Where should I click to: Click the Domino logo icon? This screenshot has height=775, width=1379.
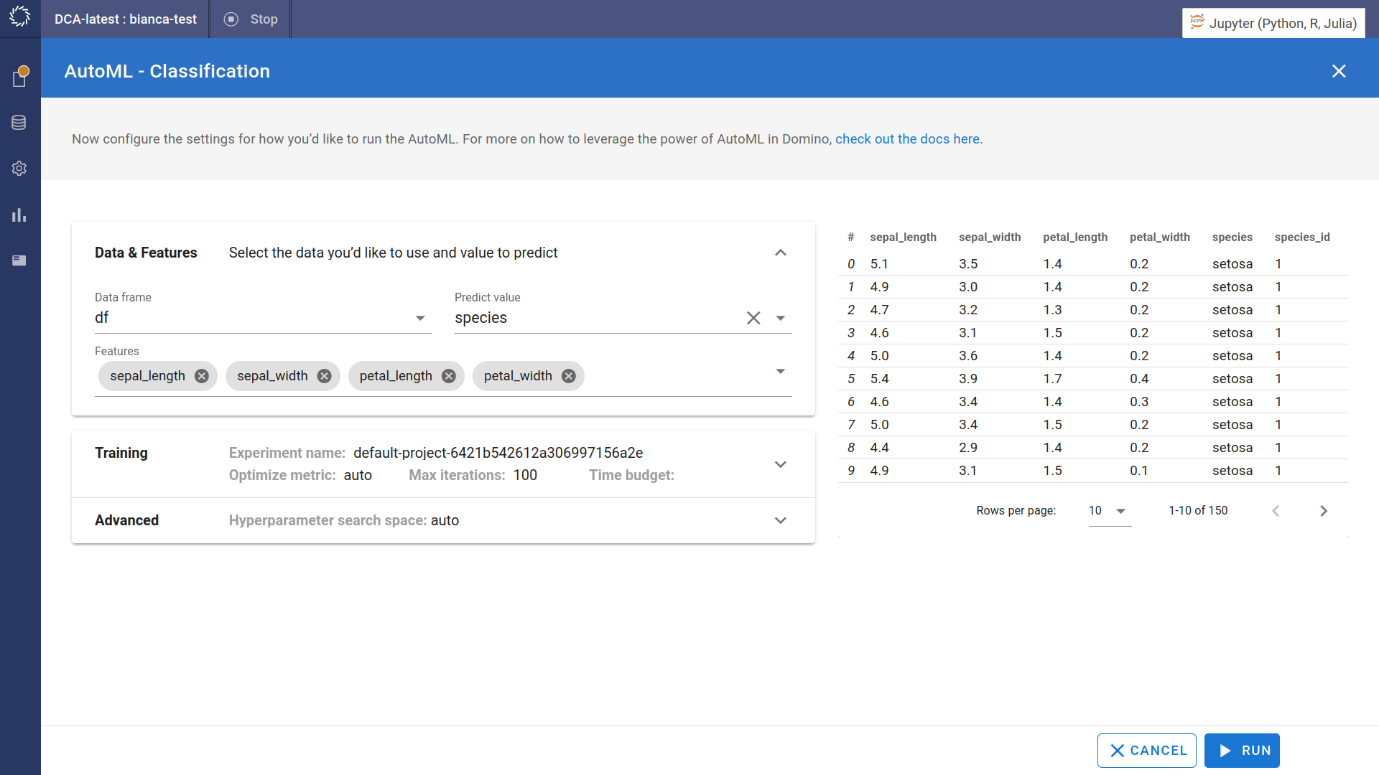[20, 17]
